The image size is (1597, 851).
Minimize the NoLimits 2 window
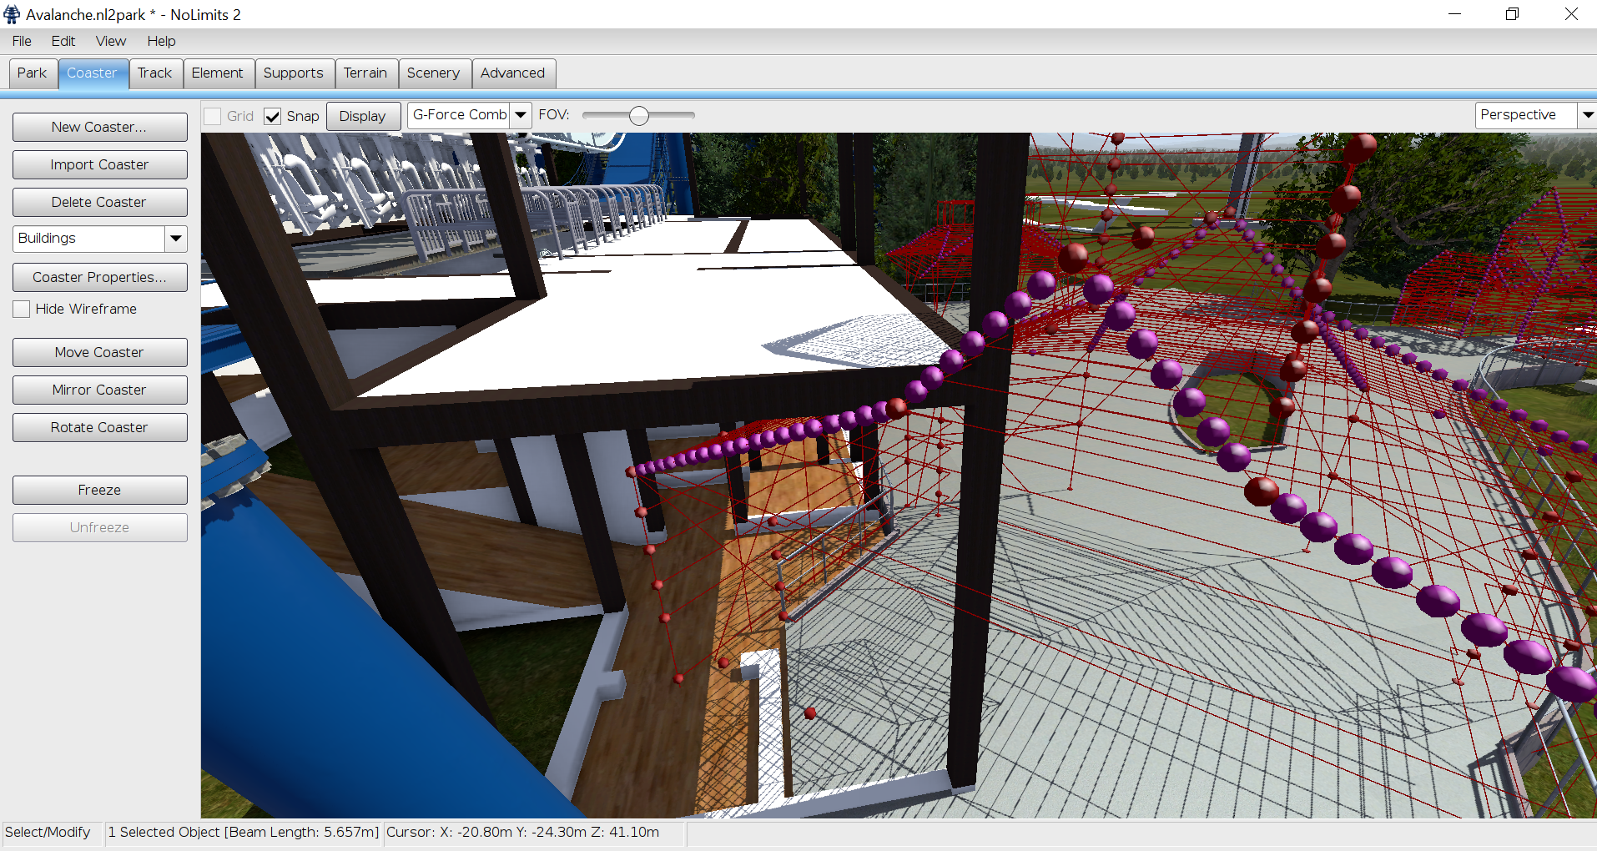click(1454, 14)
